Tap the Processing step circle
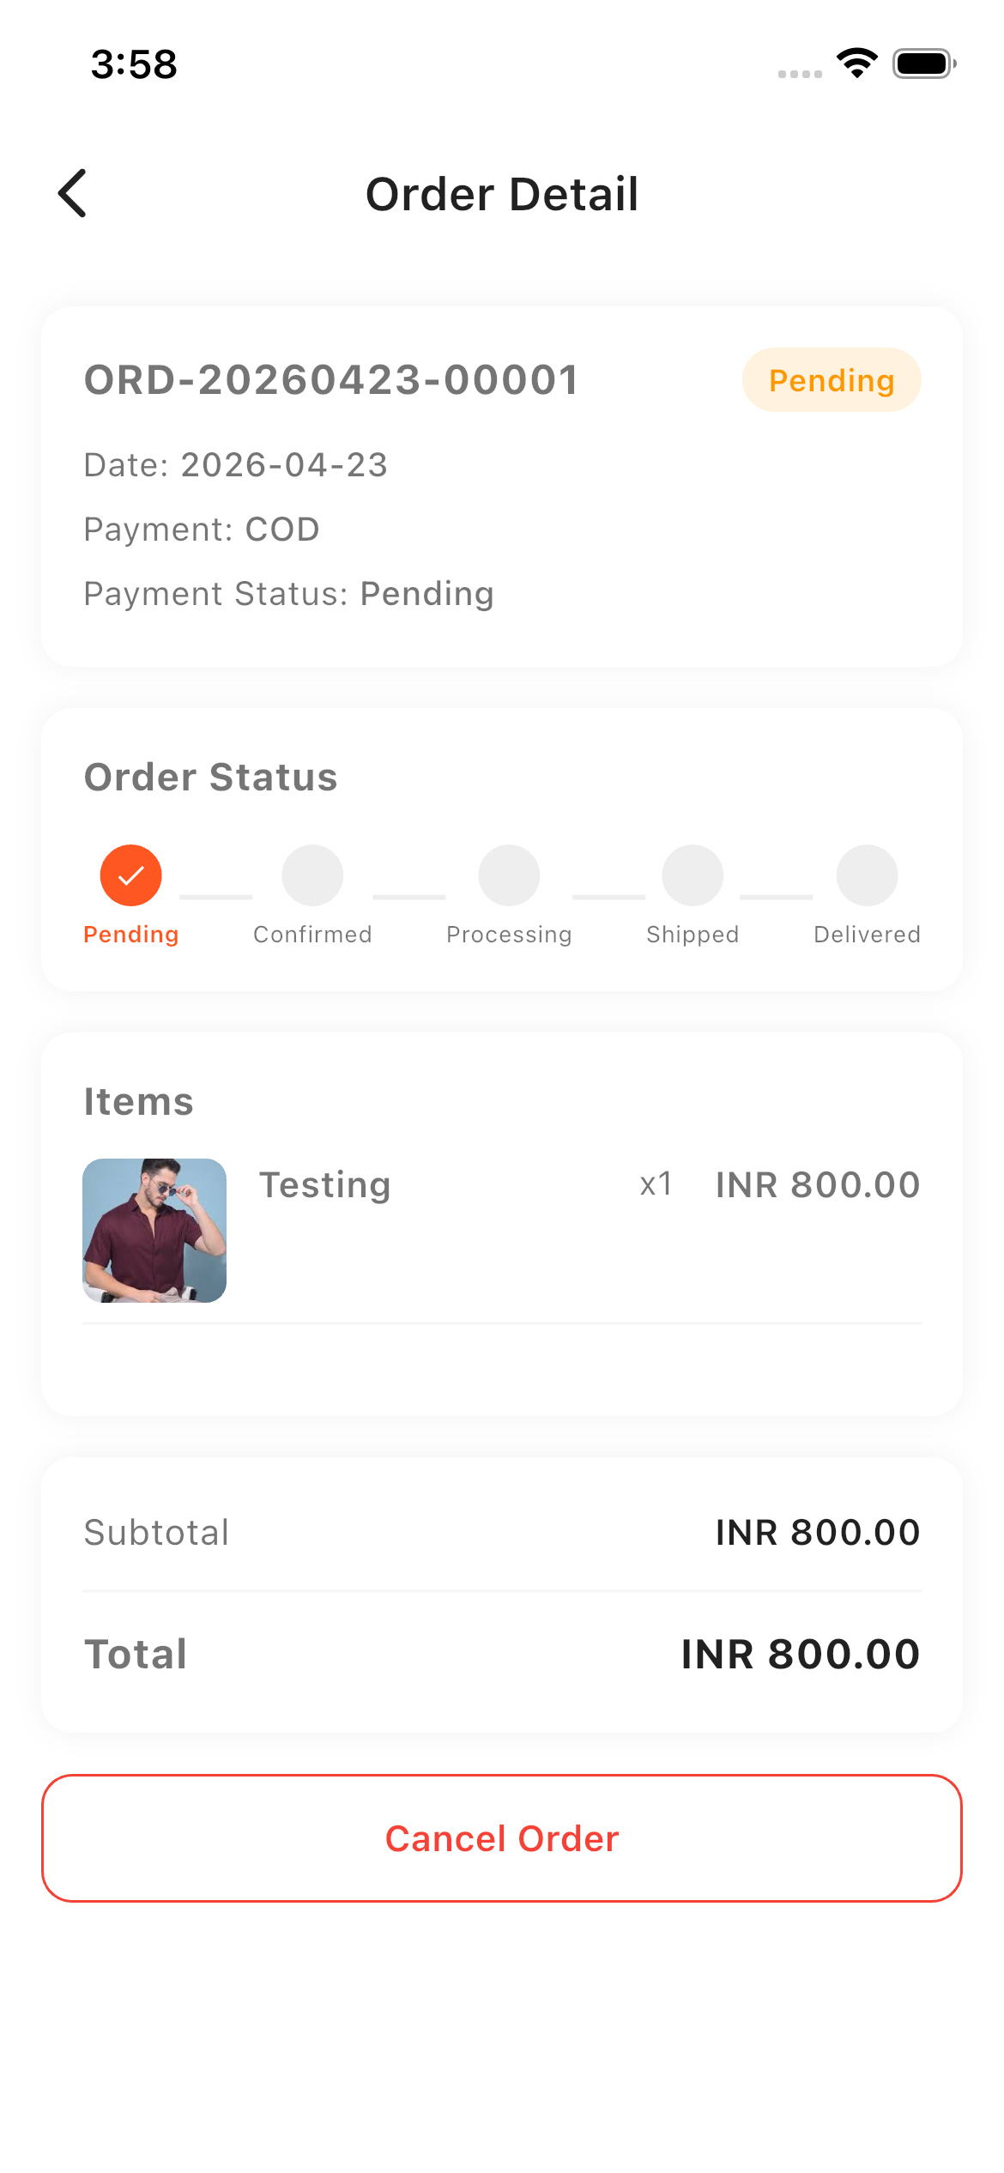Viewport: 1004px width, 2173px height. coord(509,875)
